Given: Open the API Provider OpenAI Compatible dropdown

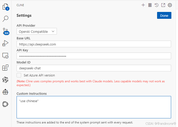Looking at the screenshot, I should click(x=37, y=31).
